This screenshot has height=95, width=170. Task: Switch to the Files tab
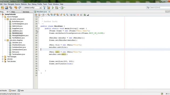coord(13,12)
